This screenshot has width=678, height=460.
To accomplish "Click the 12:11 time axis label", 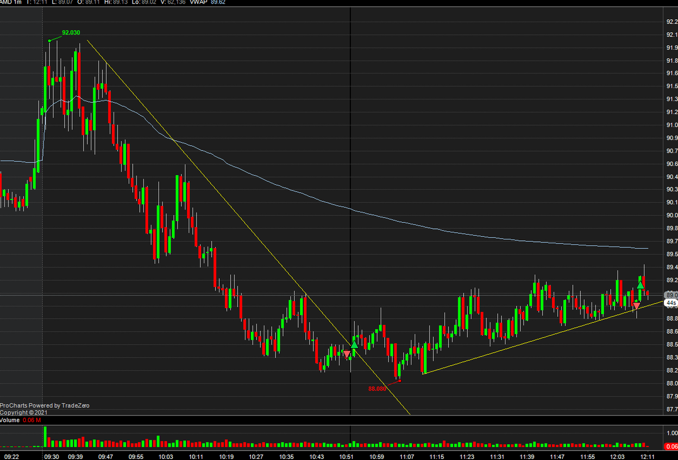I will tap(647, 456).
